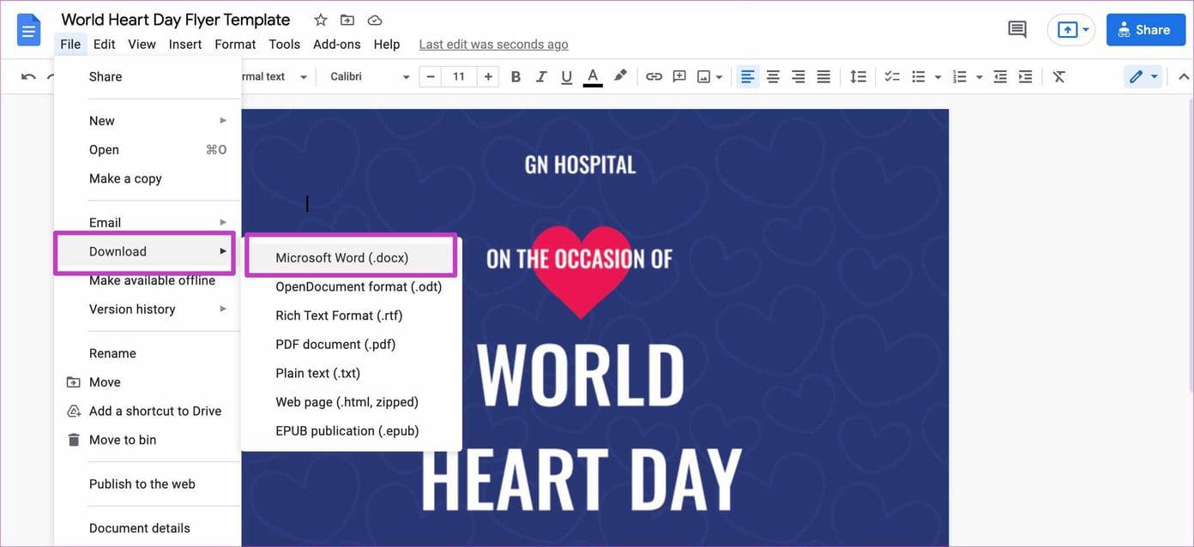1194x547 pixels.
Task: Expand Version history submenu
Action: coord(148,309)
